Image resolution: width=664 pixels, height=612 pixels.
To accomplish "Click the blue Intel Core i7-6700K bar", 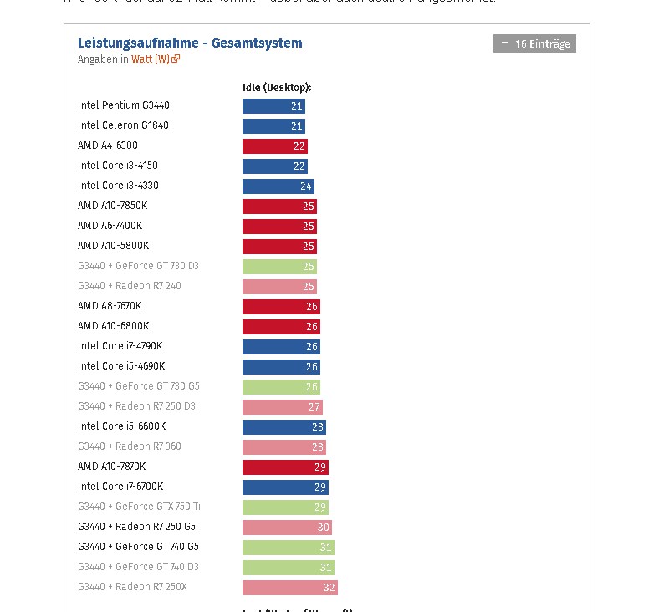I will pos(285,487).
